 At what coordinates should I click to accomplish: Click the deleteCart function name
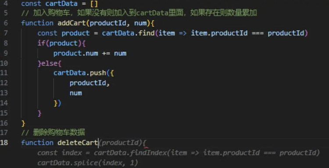coord(78,143)
